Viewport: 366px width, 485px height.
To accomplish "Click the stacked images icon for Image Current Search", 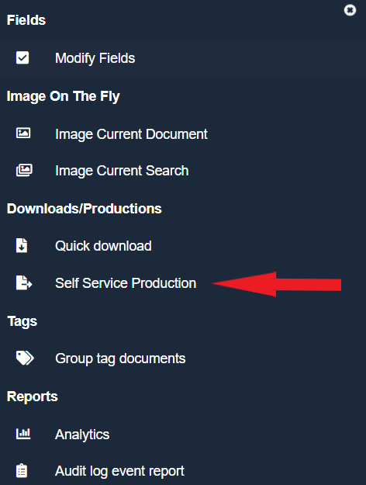I will (x=24, y=170).
